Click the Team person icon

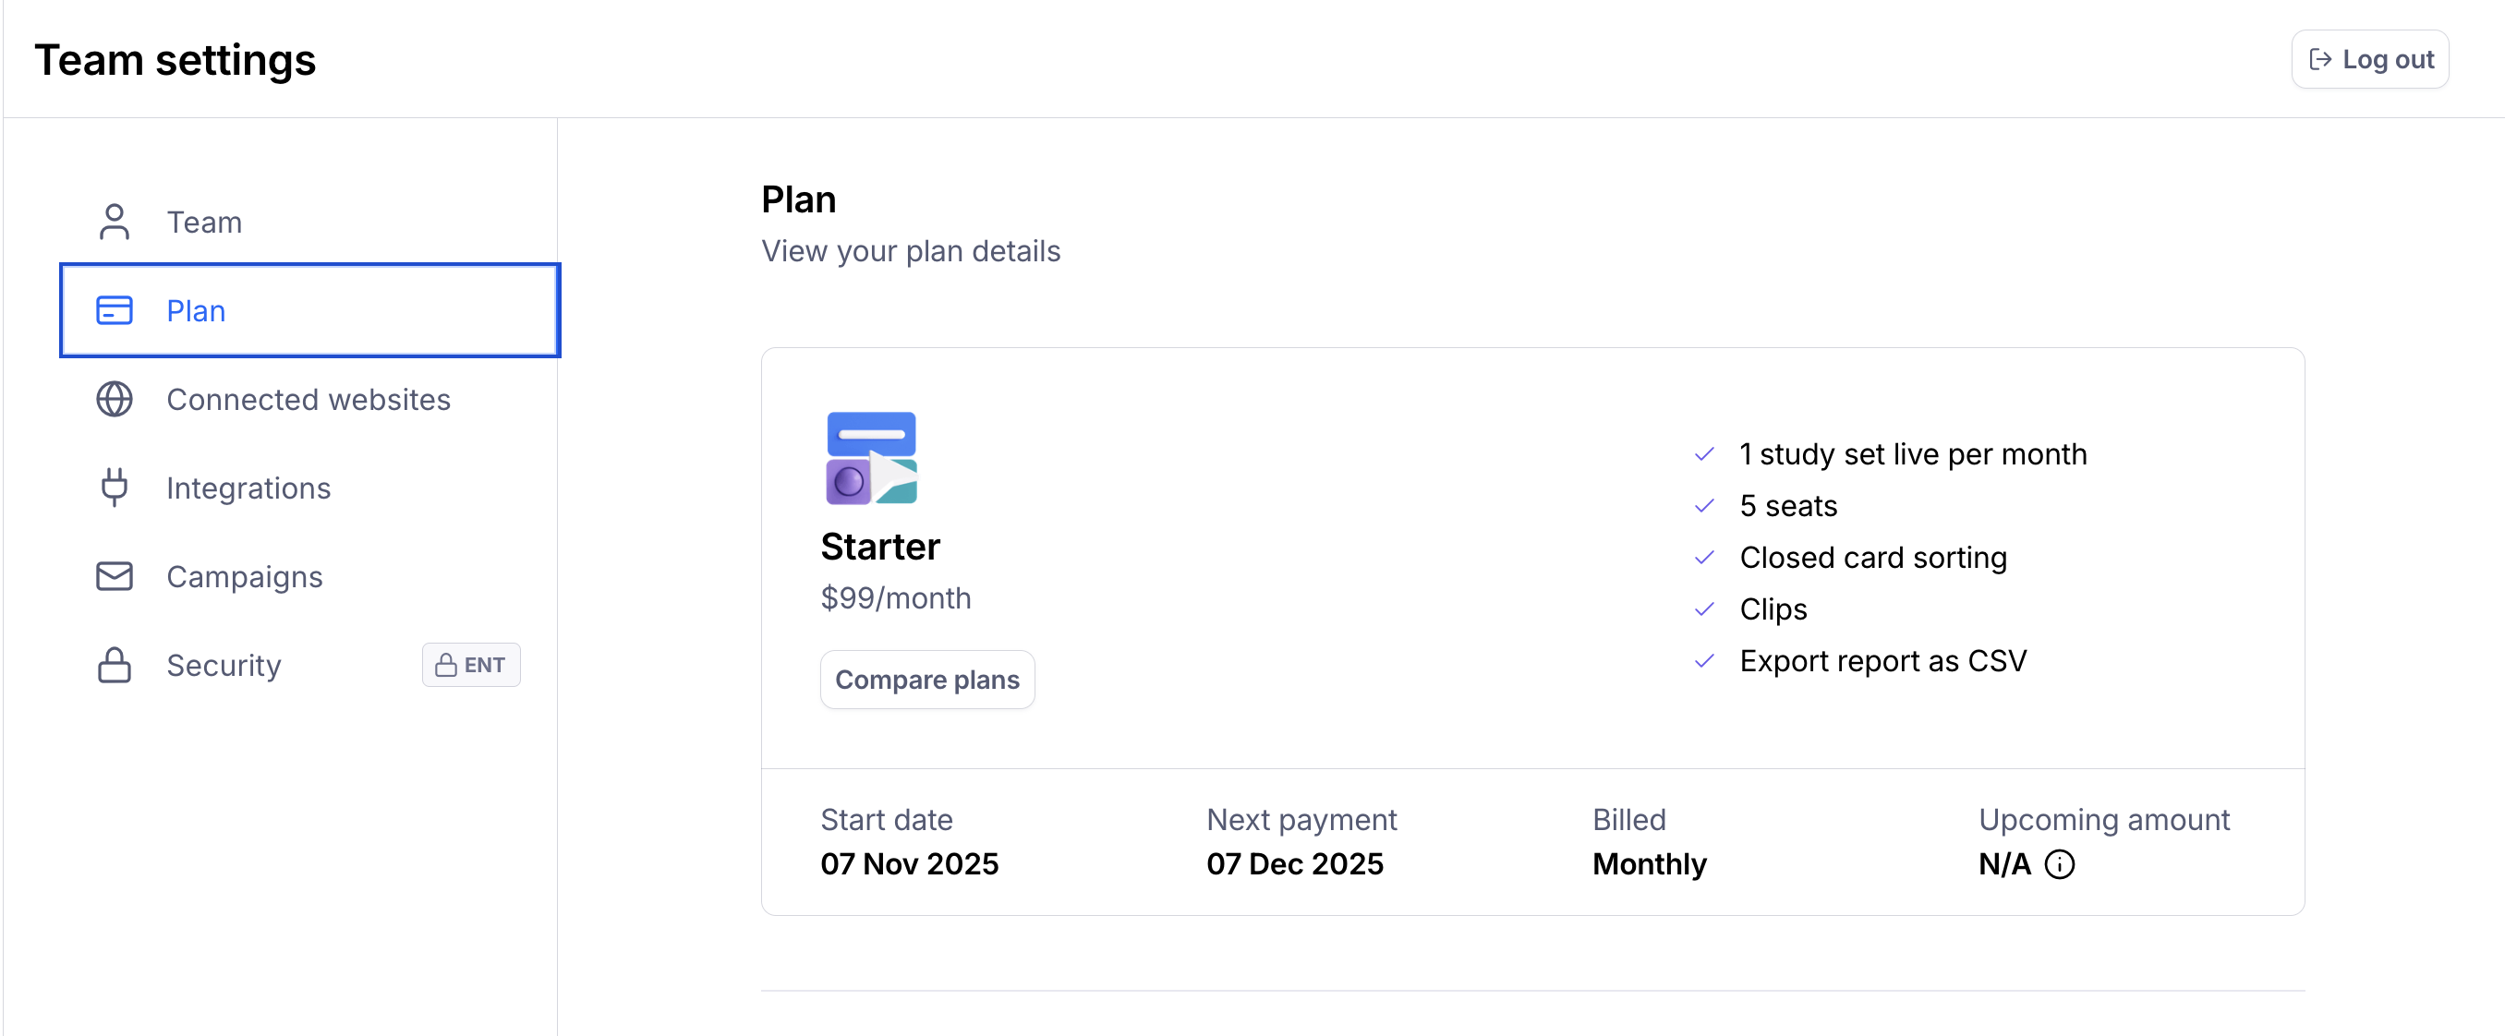pyautogui.click(x=114, y=222)
